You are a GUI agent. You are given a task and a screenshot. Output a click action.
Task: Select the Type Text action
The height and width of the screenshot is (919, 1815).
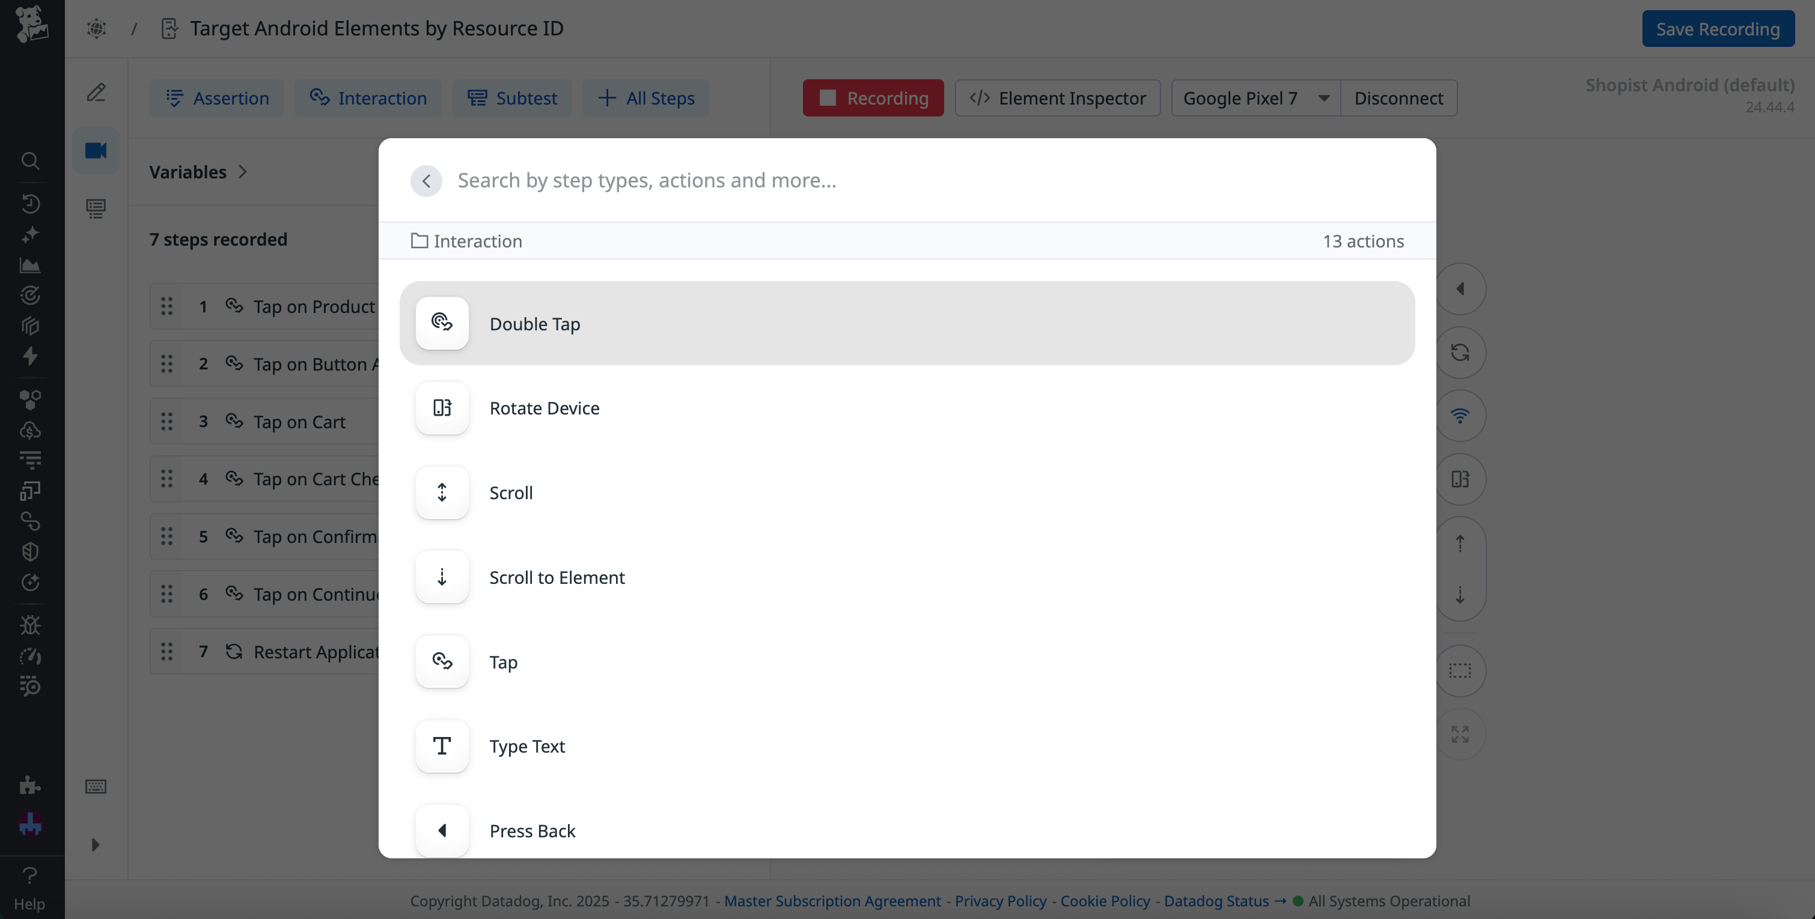(526, 747)
